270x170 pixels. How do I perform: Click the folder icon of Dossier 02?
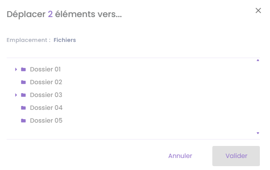point(23,82)
